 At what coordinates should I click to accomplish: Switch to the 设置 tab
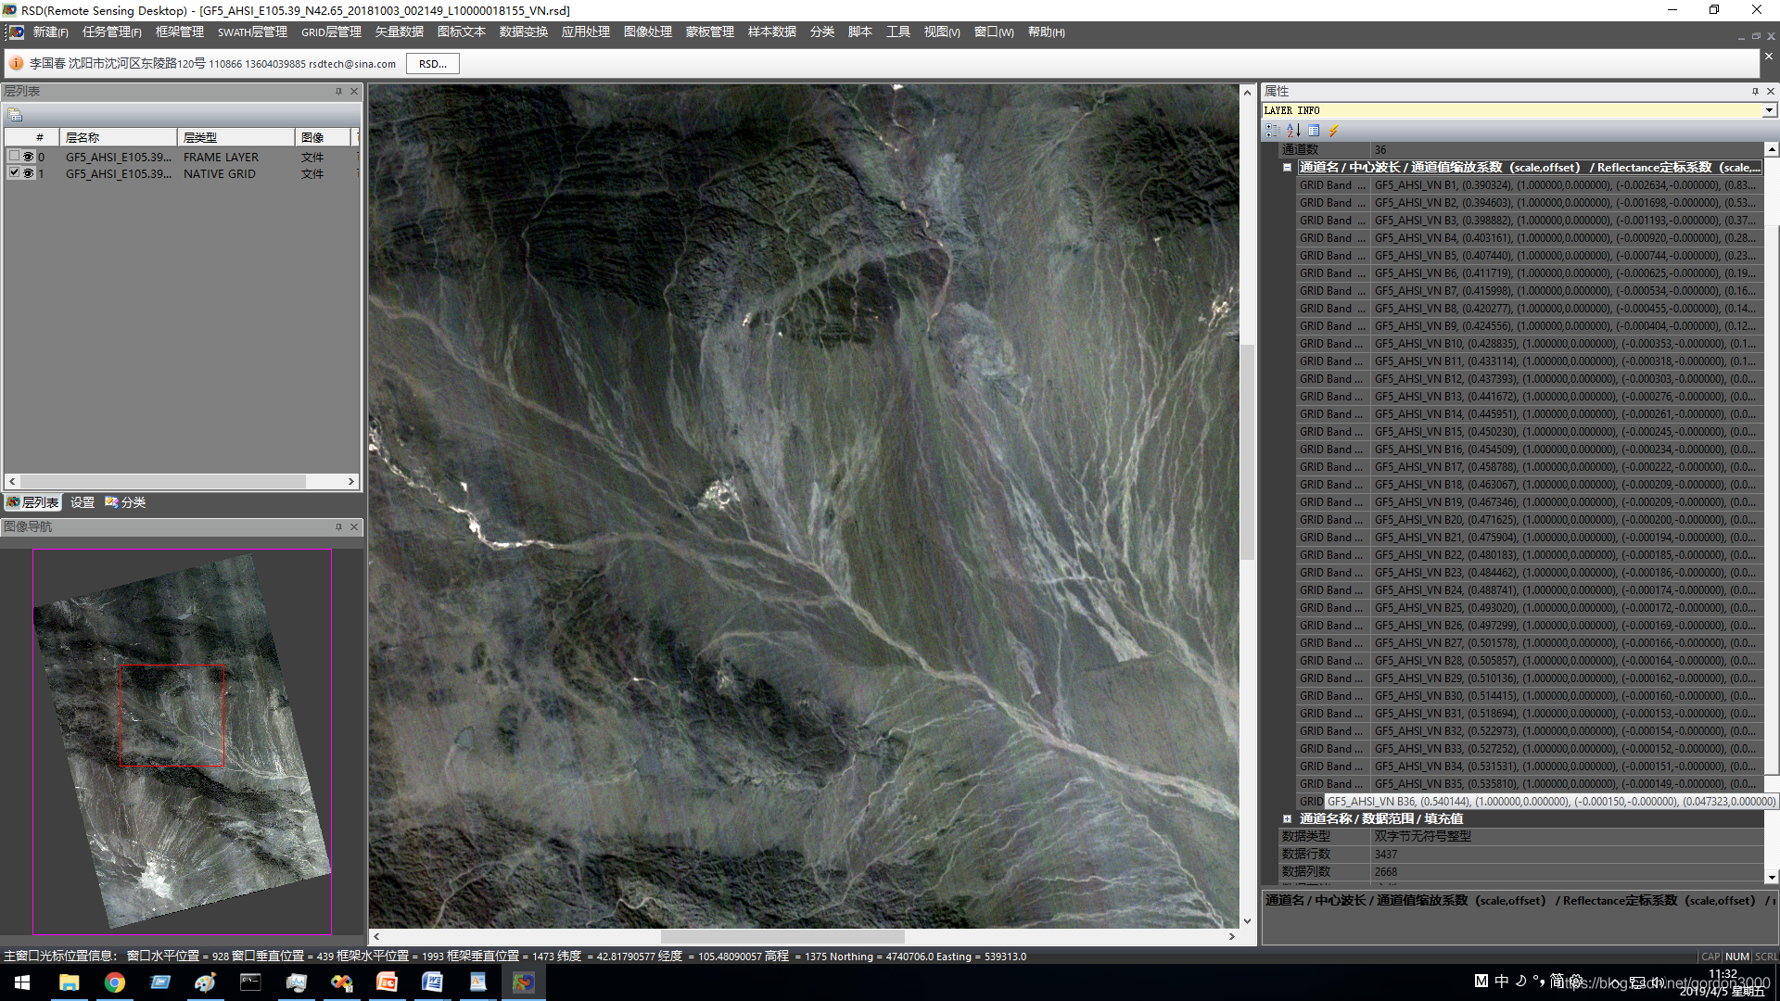[x=83, y=502]
